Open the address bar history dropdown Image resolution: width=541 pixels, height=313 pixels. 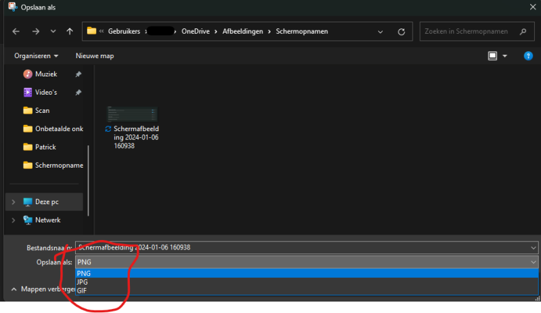click(x=381, y=31)
